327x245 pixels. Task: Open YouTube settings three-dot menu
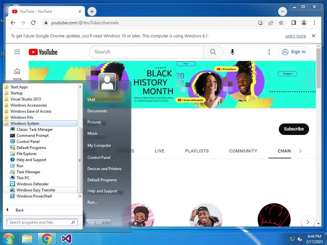pos(269,52)
